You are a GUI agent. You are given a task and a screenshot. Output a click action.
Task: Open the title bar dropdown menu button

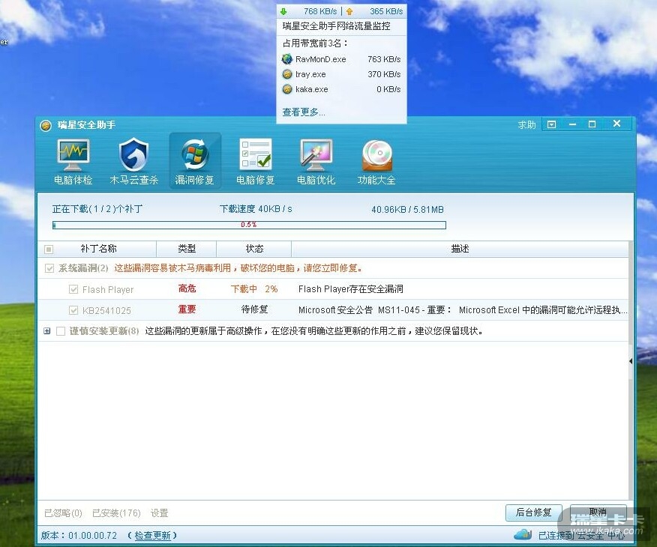(552, 124)
